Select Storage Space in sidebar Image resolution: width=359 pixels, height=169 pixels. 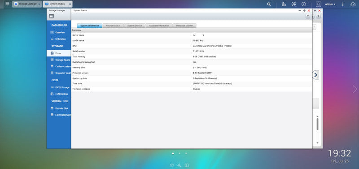coord(59,60)
